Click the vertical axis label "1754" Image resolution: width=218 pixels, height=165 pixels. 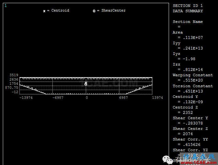pos(14,83)
